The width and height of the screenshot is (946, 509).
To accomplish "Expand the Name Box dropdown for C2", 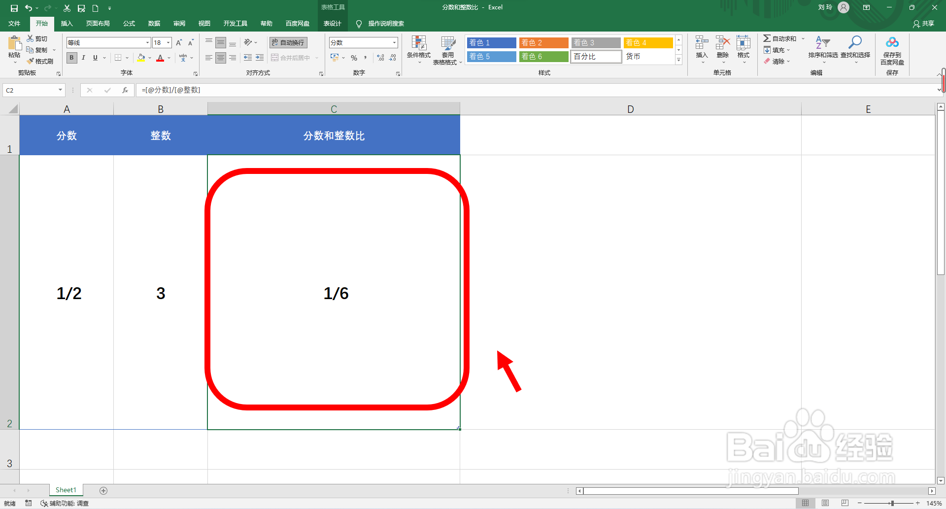I will coord(60,90).
